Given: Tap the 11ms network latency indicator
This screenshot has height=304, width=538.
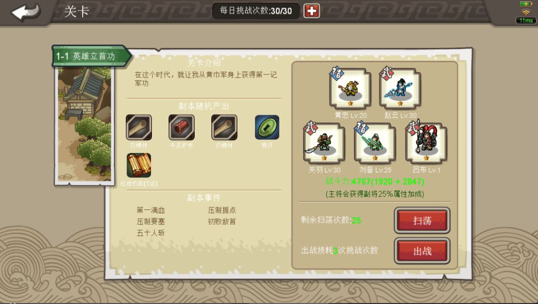Looking at the screenshot, I should pos(526,20).
